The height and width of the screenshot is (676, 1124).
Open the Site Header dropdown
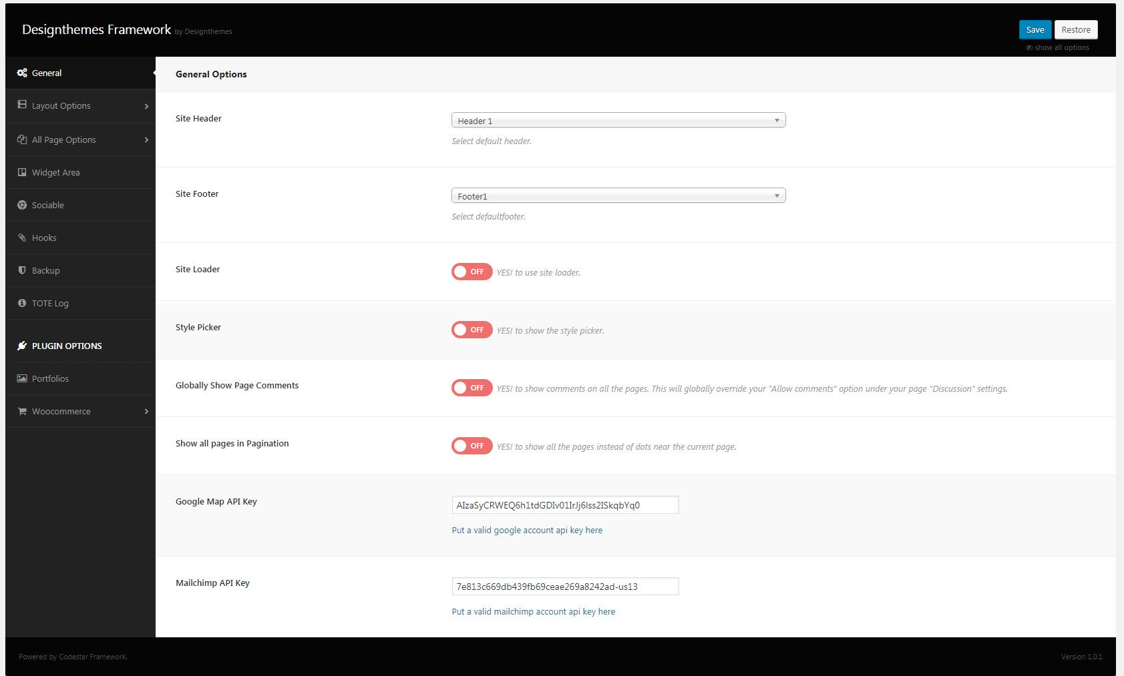pos(618,120)
